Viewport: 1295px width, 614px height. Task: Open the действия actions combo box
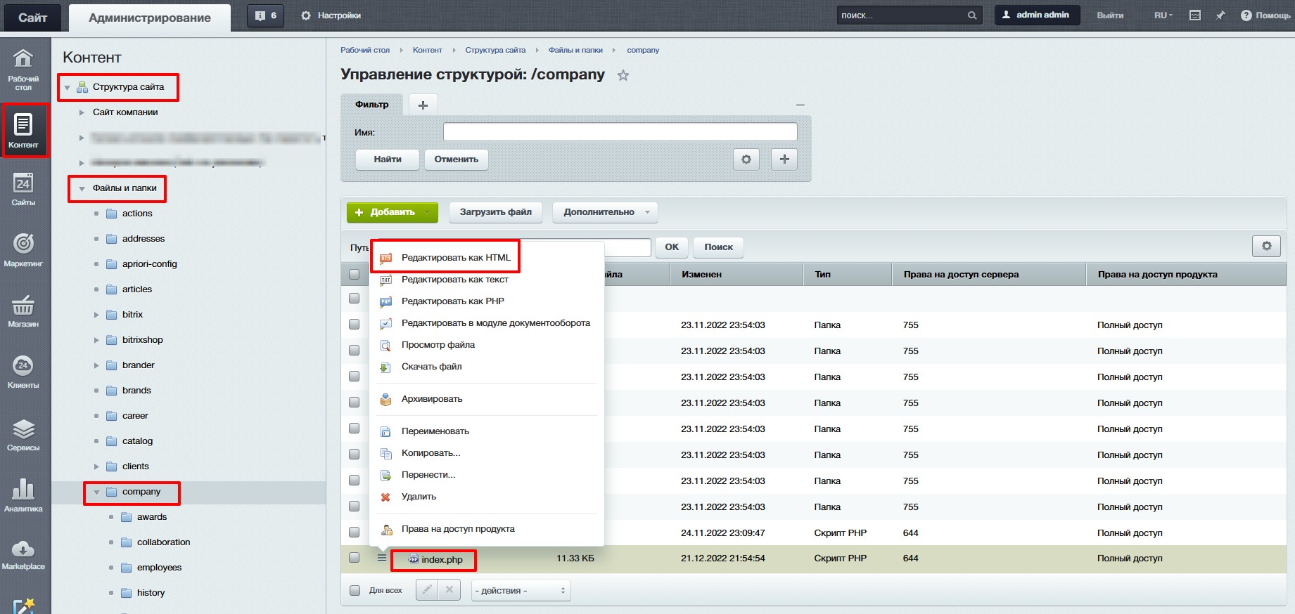[x=520, y=590]
